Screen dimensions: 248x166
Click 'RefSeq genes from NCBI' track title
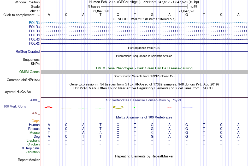[144, 48]
